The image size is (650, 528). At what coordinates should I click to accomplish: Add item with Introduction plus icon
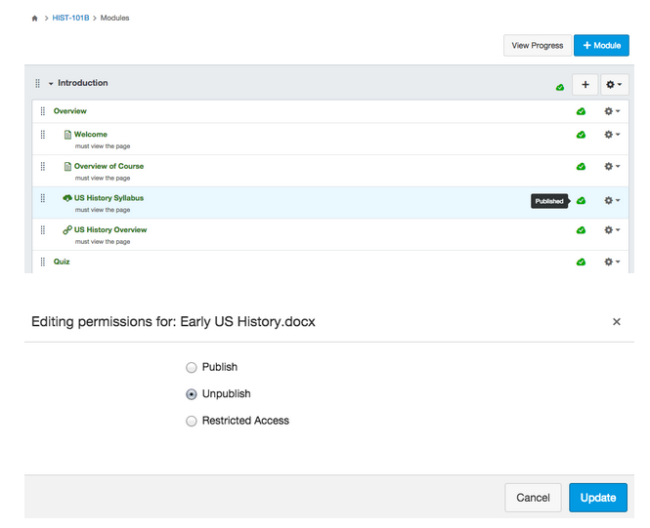point(585,85)
